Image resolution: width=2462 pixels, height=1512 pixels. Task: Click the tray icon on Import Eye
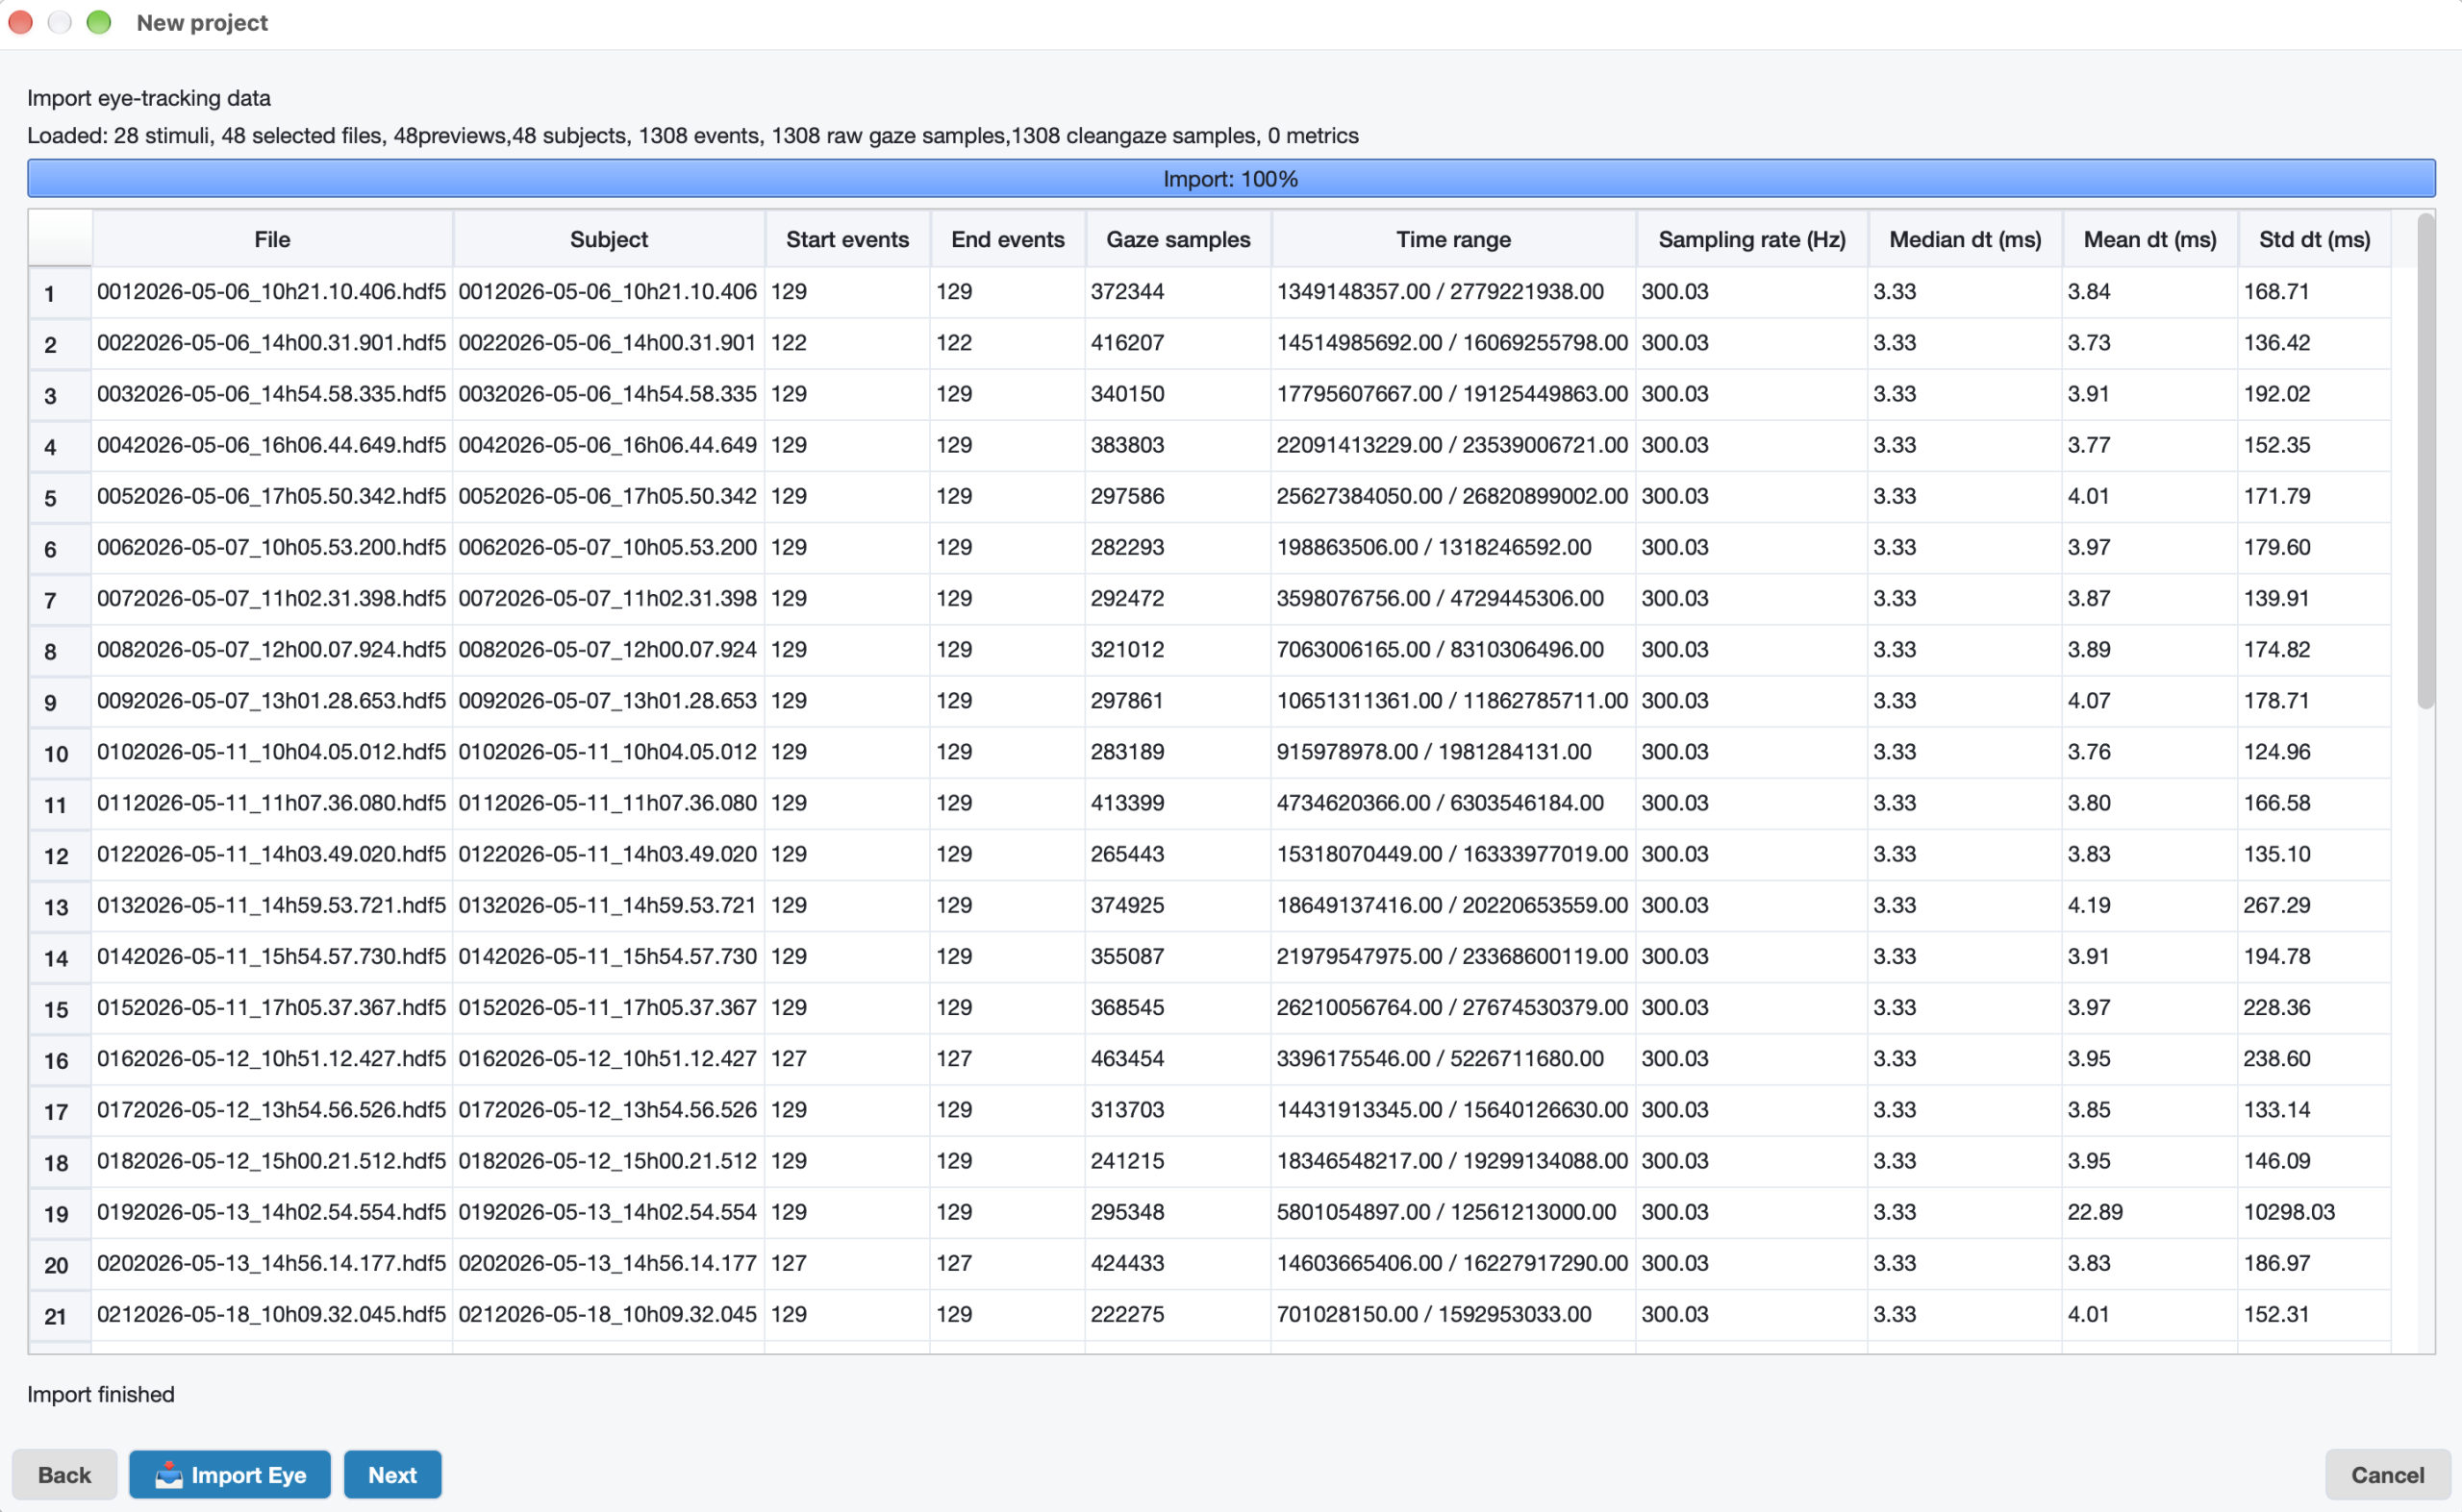tap(169, 1475)
